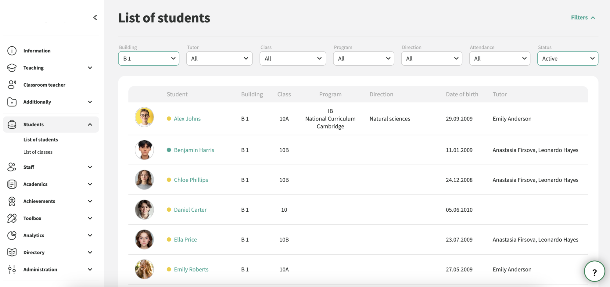Open Chloe Phillips student profile link
Viewport: 610px width, 287px height.
[x=191, y=180]
